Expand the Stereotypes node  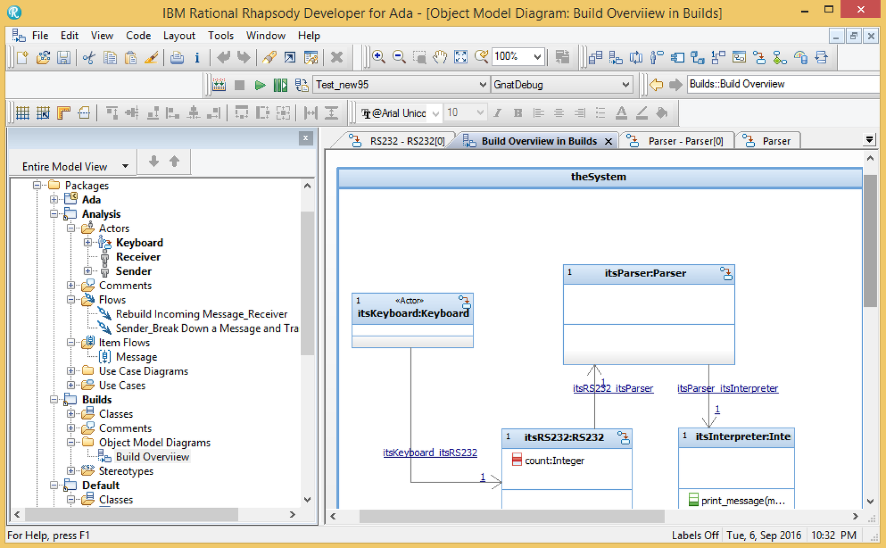[x=71, y=471]
